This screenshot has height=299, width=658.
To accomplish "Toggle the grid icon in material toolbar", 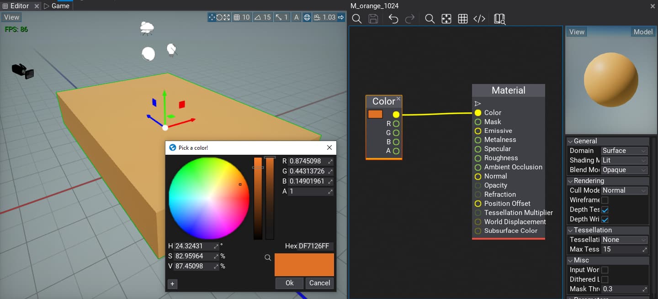I will click(462, 19).
